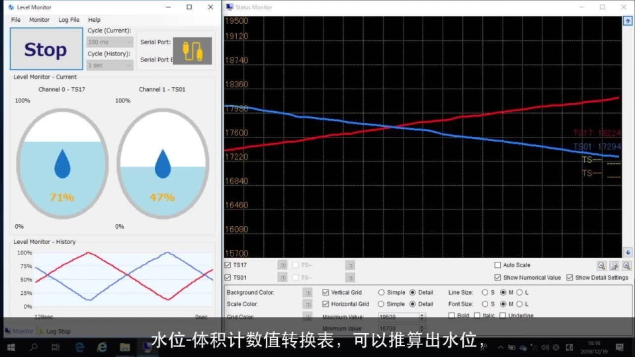The width and height of the screenshot is (635, 357).
Task: Open the TS17 line color picker
Action: pyautogui.click(x=282, y=265)
